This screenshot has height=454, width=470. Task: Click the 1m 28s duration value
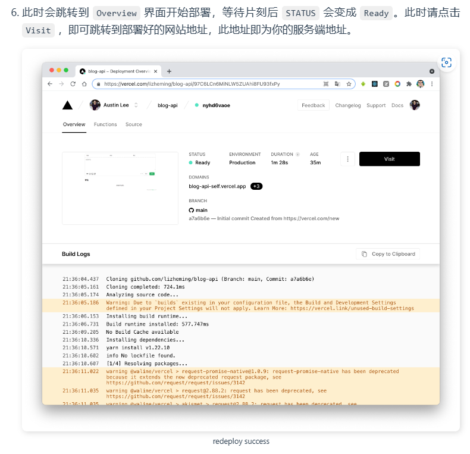pos(280,162)
